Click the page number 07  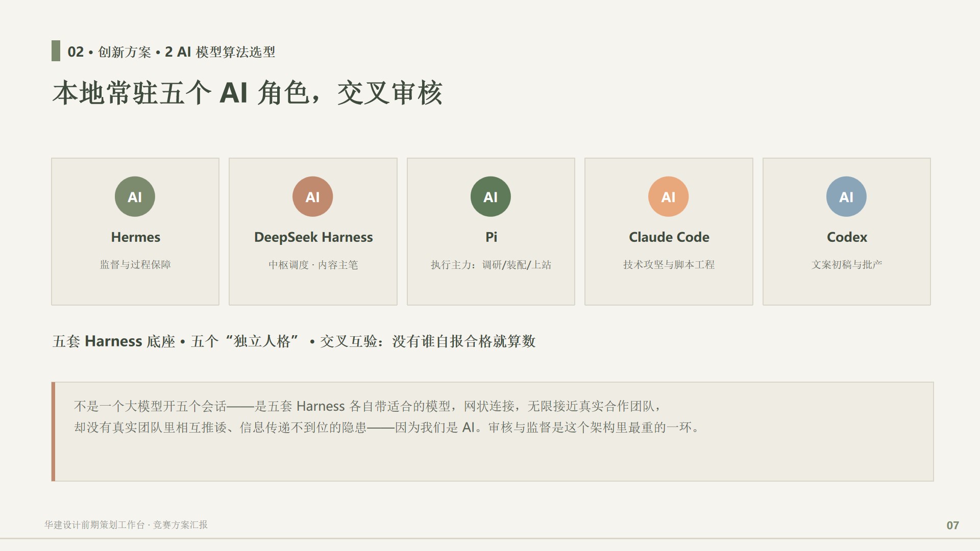952,525
